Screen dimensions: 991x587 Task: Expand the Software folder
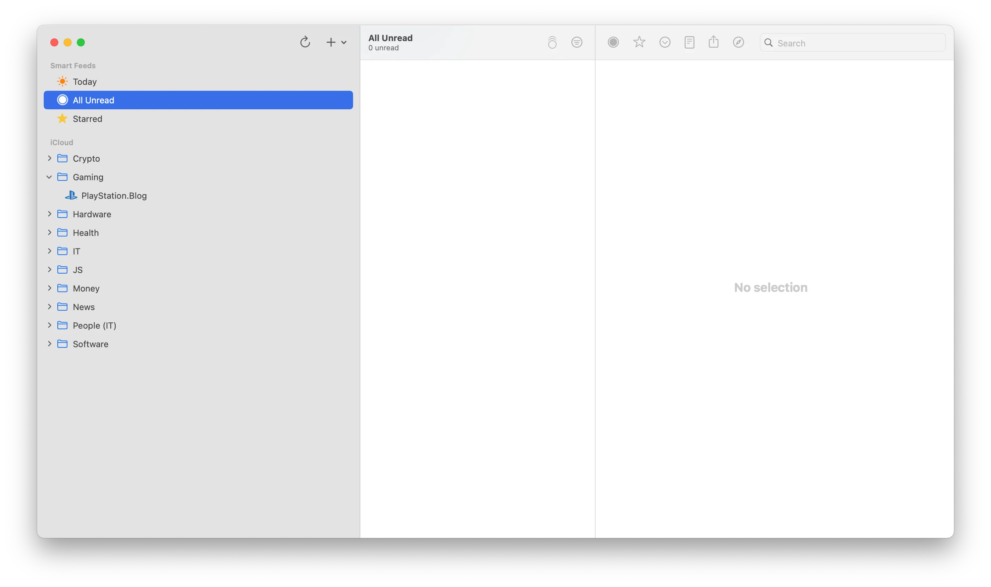point(49,344)
